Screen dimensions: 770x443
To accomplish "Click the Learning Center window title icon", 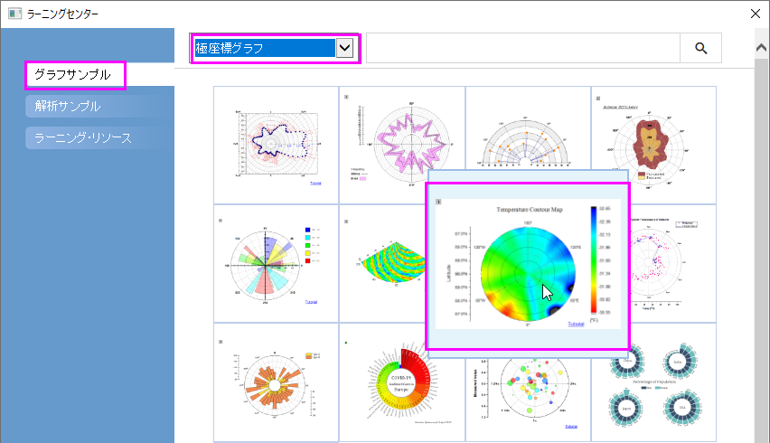I will pyautogui.click(x=14, y=14).
